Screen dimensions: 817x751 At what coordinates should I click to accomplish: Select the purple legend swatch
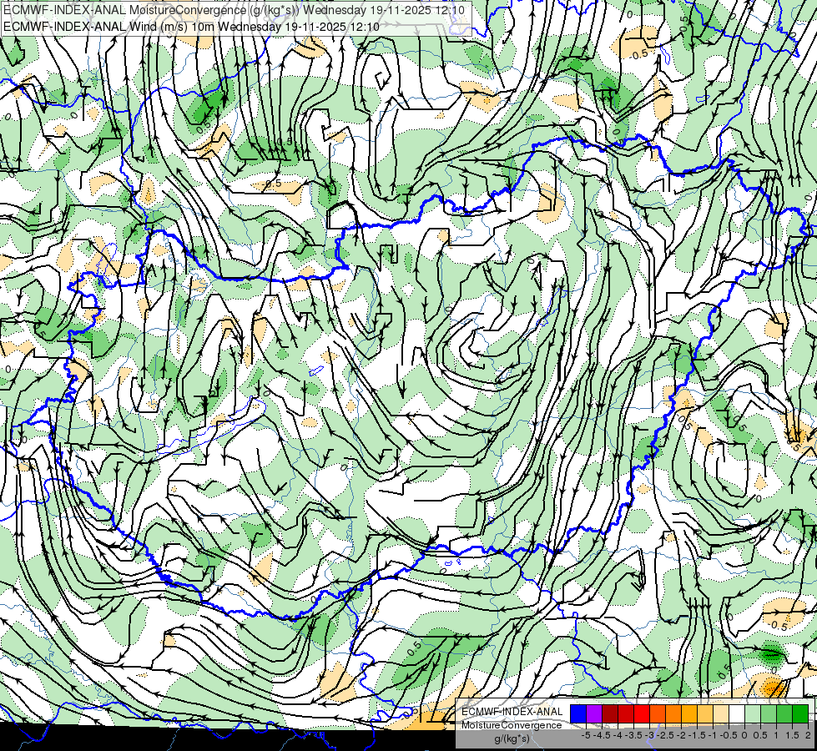click(x=594, y=713)
